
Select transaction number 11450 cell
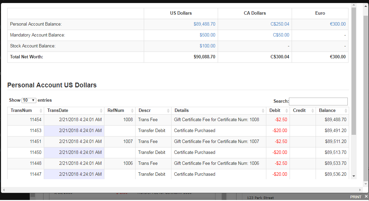26,153
